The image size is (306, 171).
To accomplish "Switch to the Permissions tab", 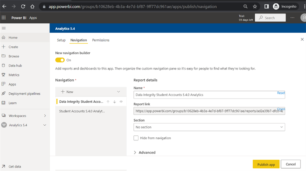I will (x=101, y=40).
